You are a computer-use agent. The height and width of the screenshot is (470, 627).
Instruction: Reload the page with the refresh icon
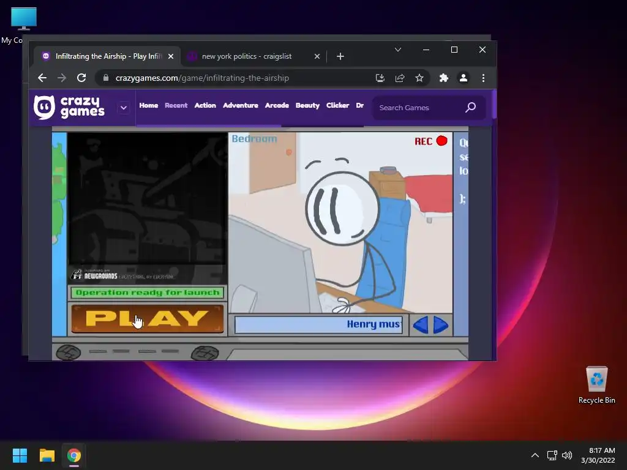coord(81,78)
